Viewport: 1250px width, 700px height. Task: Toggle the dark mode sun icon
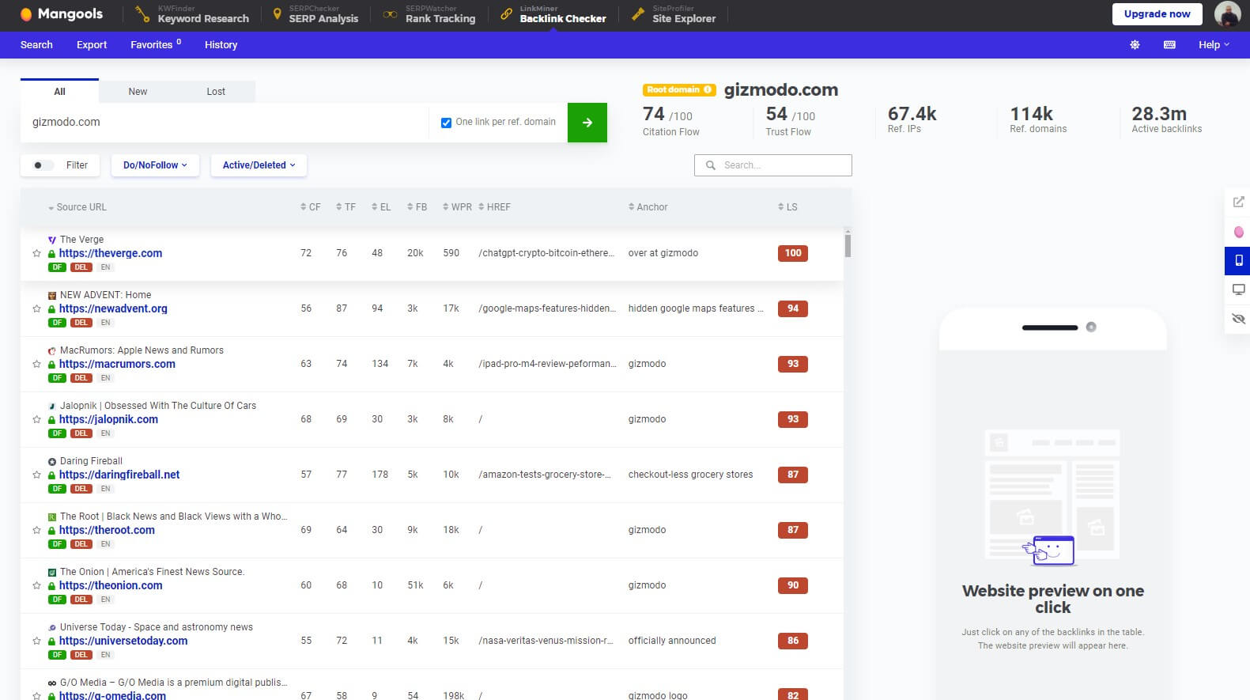pyautogui.click(x=1135, y=45)
